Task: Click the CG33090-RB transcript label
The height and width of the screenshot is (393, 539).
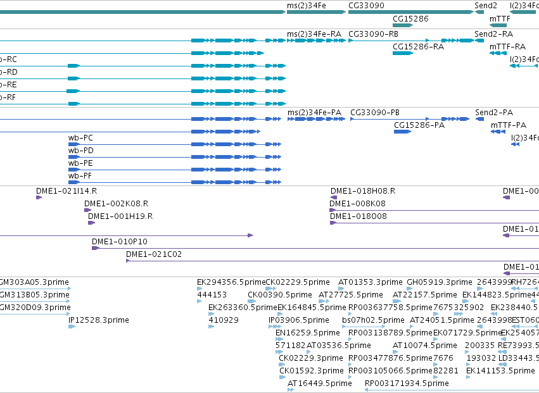Action: 373,34
